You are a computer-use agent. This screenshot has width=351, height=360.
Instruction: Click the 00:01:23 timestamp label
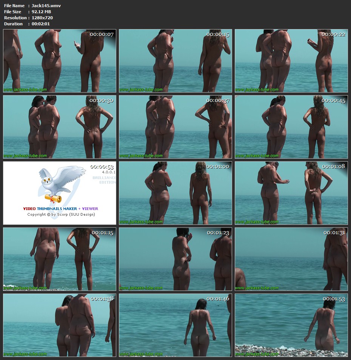coord(218,233)
